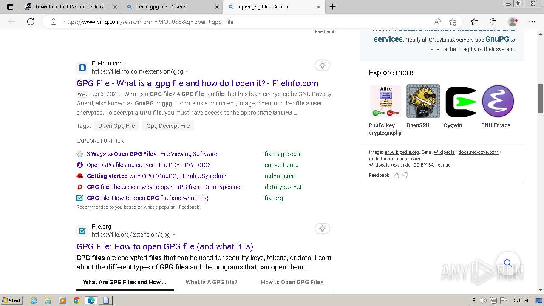The image size is (544, 306).
Task: Open the user profile avatar
Action: click(x=513, y=22)
